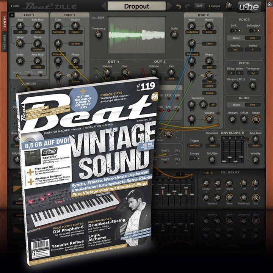The image size is (273, 273).
Task: Click the FX Delay Wow knob
Action: click(229, 198)
